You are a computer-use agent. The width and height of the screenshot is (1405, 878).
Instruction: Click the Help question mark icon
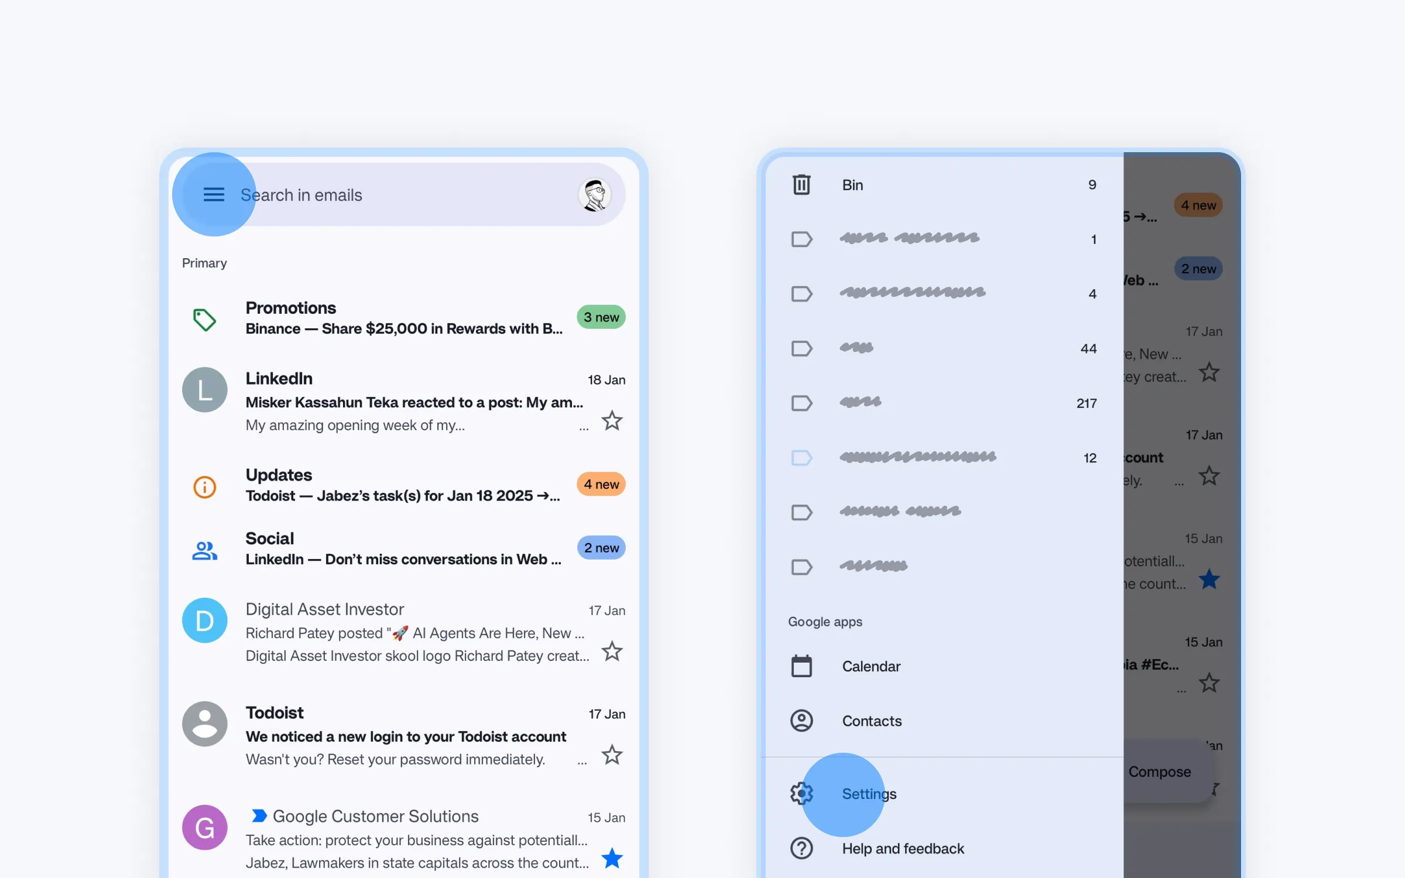801,848
